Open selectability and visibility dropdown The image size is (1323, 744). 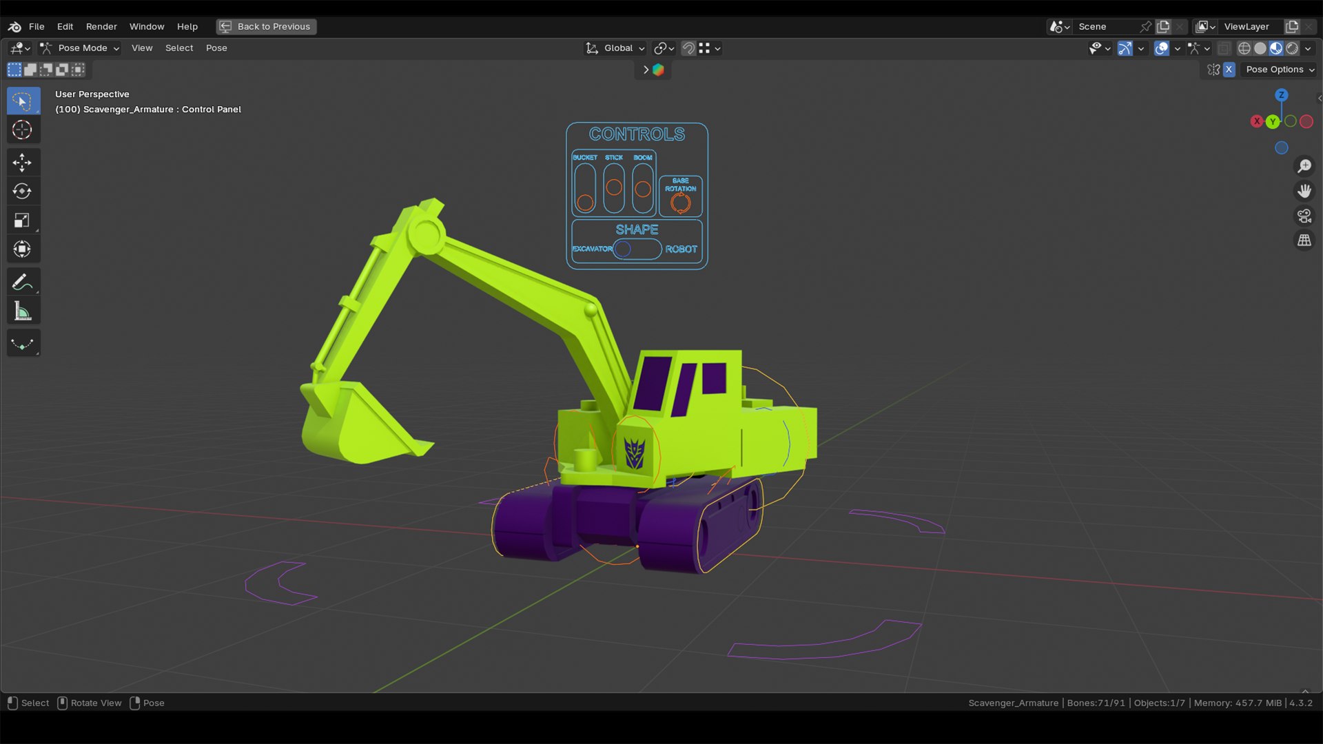1099,48
